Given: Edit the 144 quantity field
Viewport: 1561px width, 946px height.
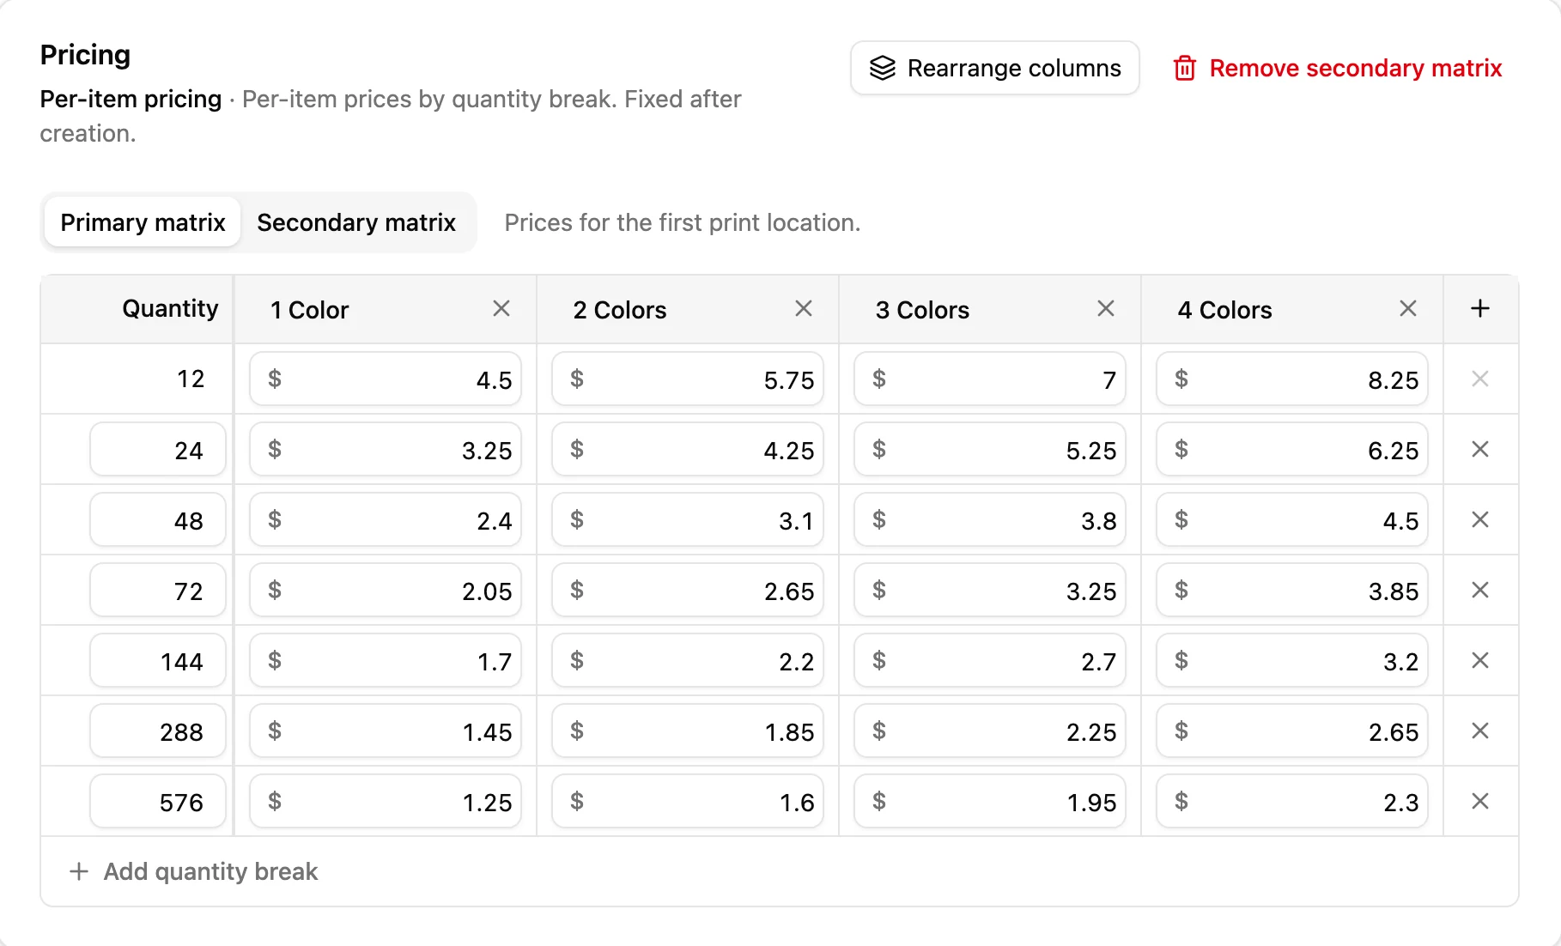Looking at the screenshot, I should pyautogui.click(x=158, y=661).
